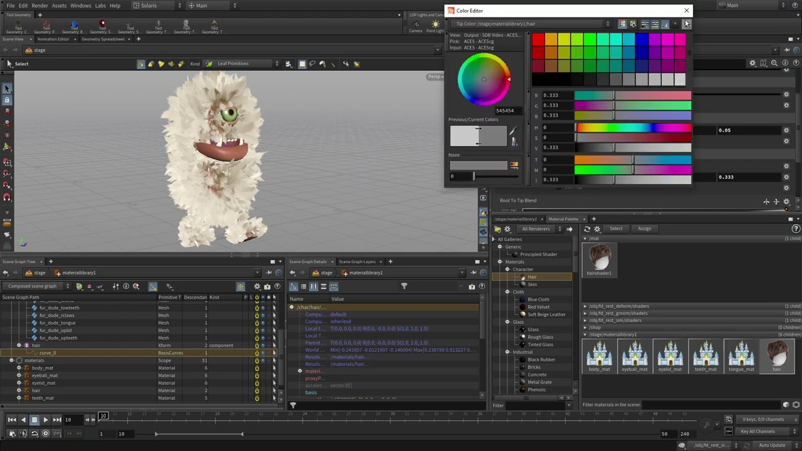Image resolution: width=802 pixels, height=451 pixels.
Task: Click the refresh icon in Material Palette
Action: [587, 229]
